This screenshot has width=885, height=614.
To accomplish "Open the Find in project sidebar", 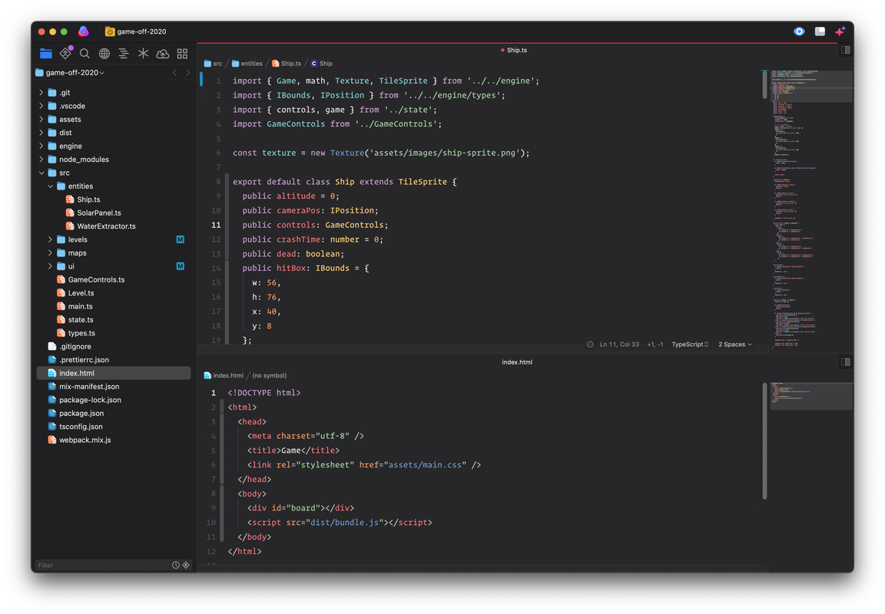I will tap(85, 54).
